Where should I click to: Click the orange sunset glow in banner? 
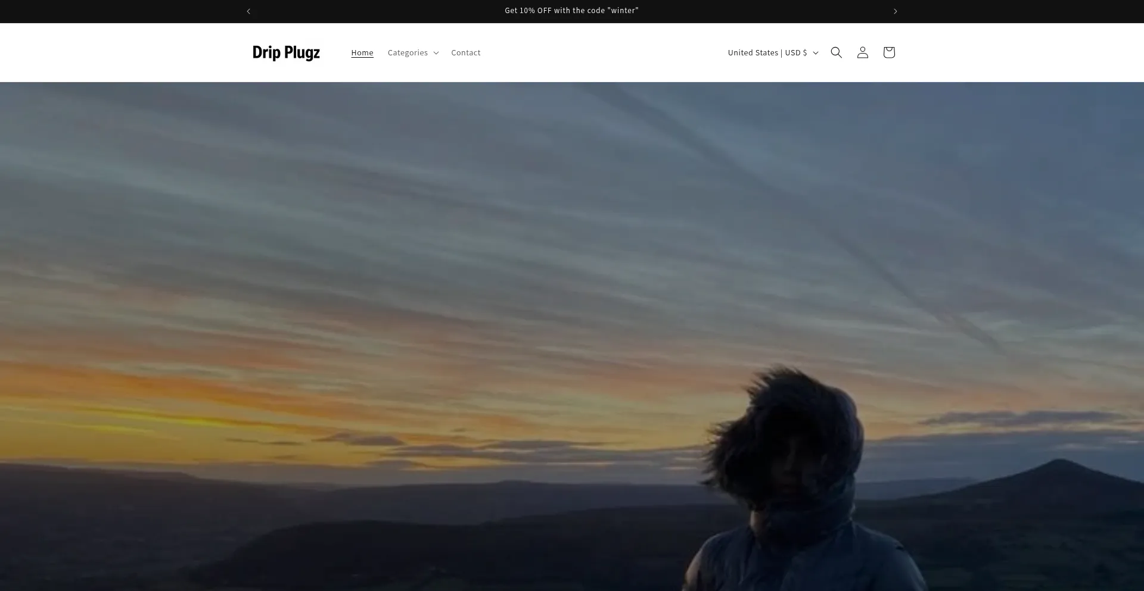click(179, 417)
